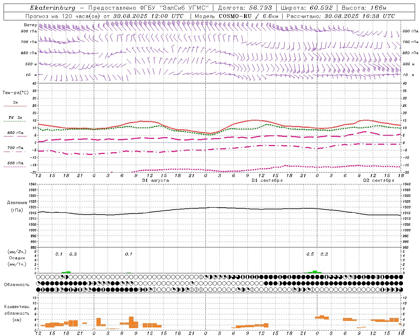
Task: Click the 500 гПа entry in the temperature legend
Action: 15,163
